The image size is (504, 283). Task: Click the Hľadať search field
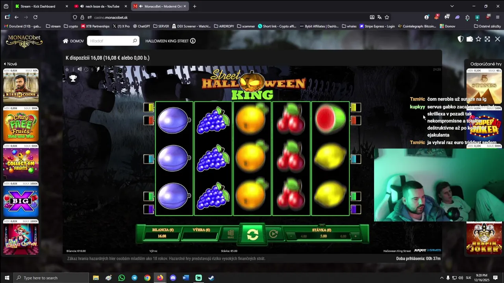[x=113, y=41]
